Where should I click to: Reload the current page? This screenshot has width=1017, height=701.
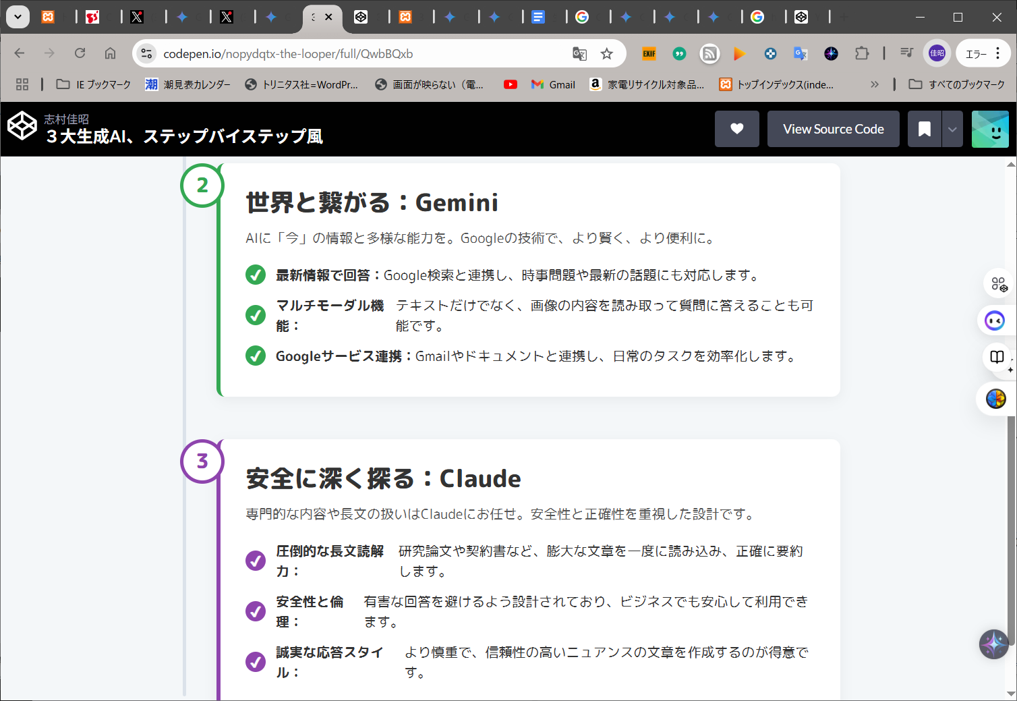tap(80, 53)
